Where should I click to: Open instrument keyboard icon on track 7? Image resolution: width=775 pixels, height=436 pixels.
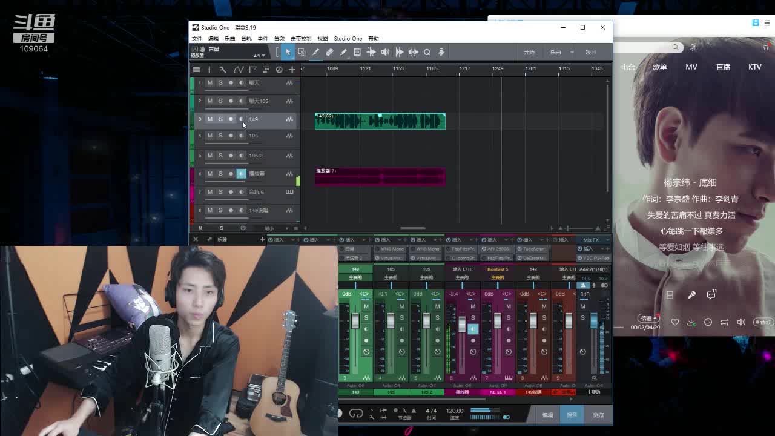point(289,192)
